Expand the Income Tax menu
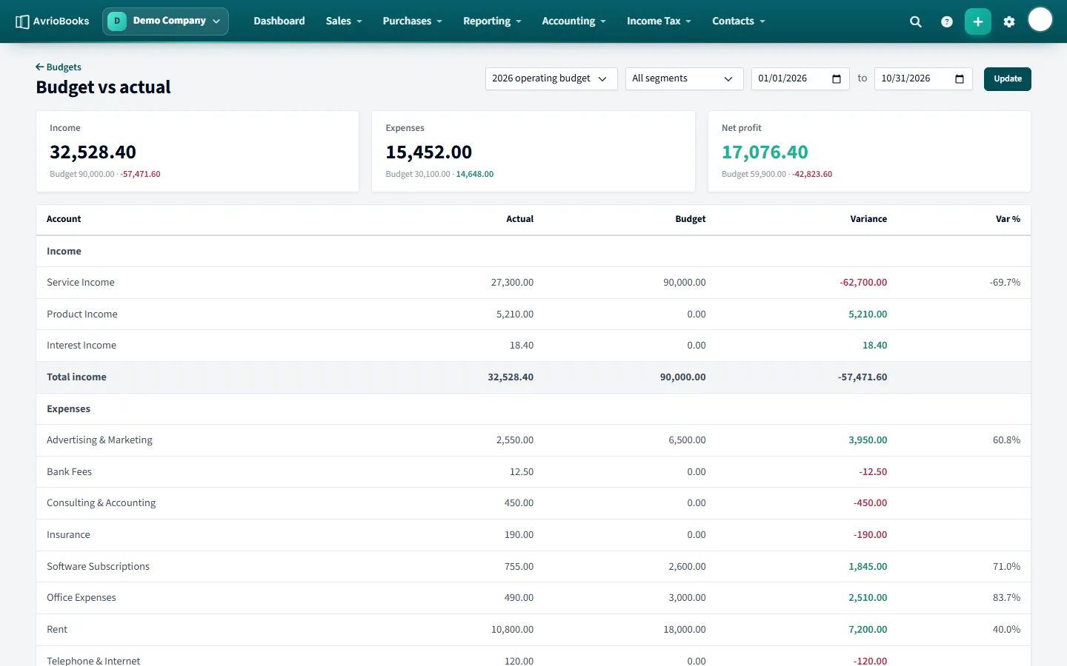 point(659,21)
